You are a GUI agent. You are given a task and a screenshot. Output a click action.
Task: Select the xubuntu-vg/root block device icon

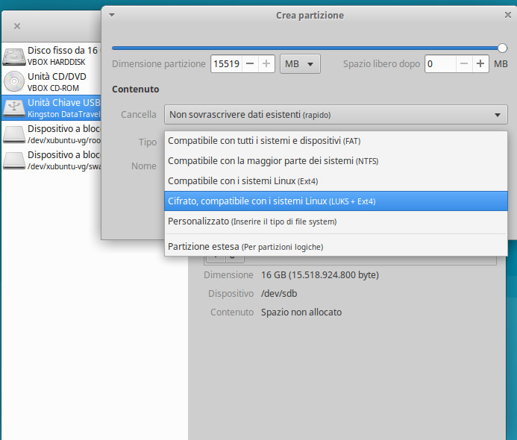click(14, 134)
